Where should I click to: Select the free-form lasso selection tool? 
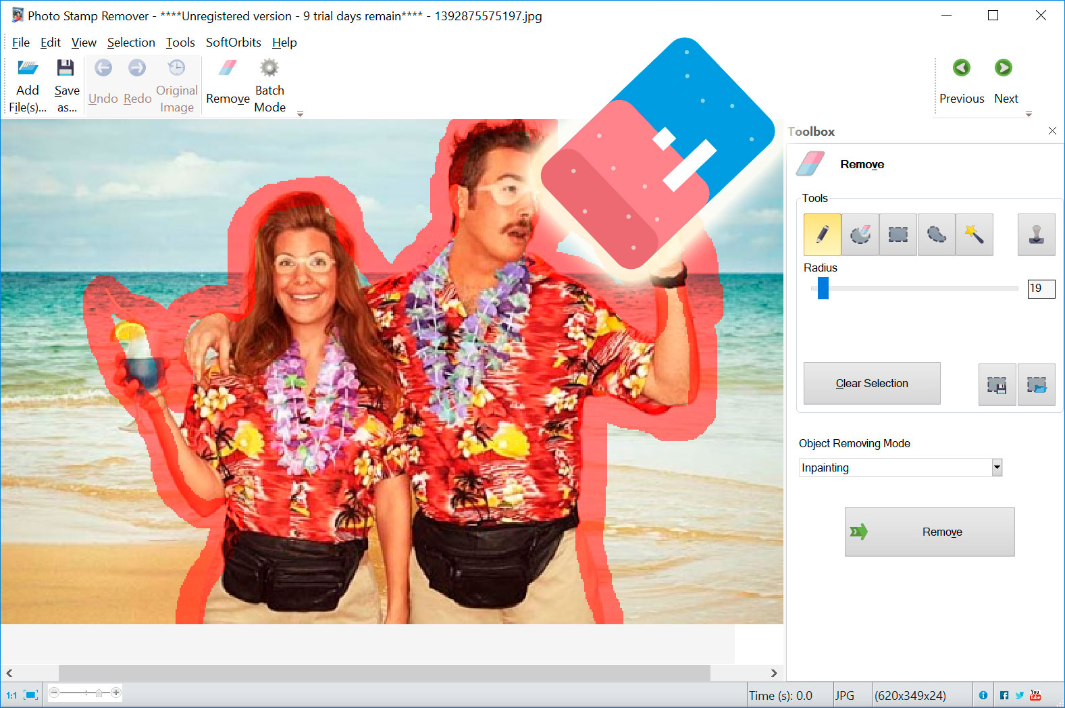(x=936, y=234)
